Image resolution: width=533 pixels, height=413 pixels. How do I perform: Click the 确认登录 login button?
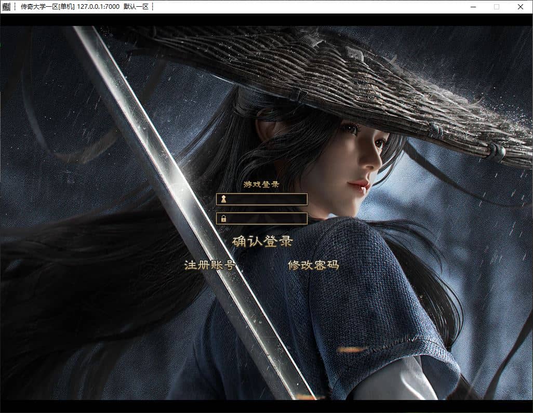pos(262,242)
